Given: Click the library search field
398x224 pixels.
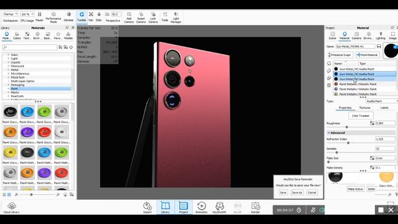Looking at the screenshot, I should coord(30,47).
